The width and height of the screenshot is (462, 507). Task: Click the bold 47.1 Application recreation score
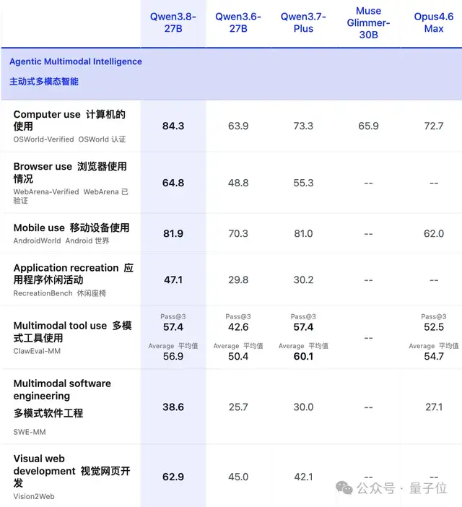pyautogui.click(x=173, y=279)
